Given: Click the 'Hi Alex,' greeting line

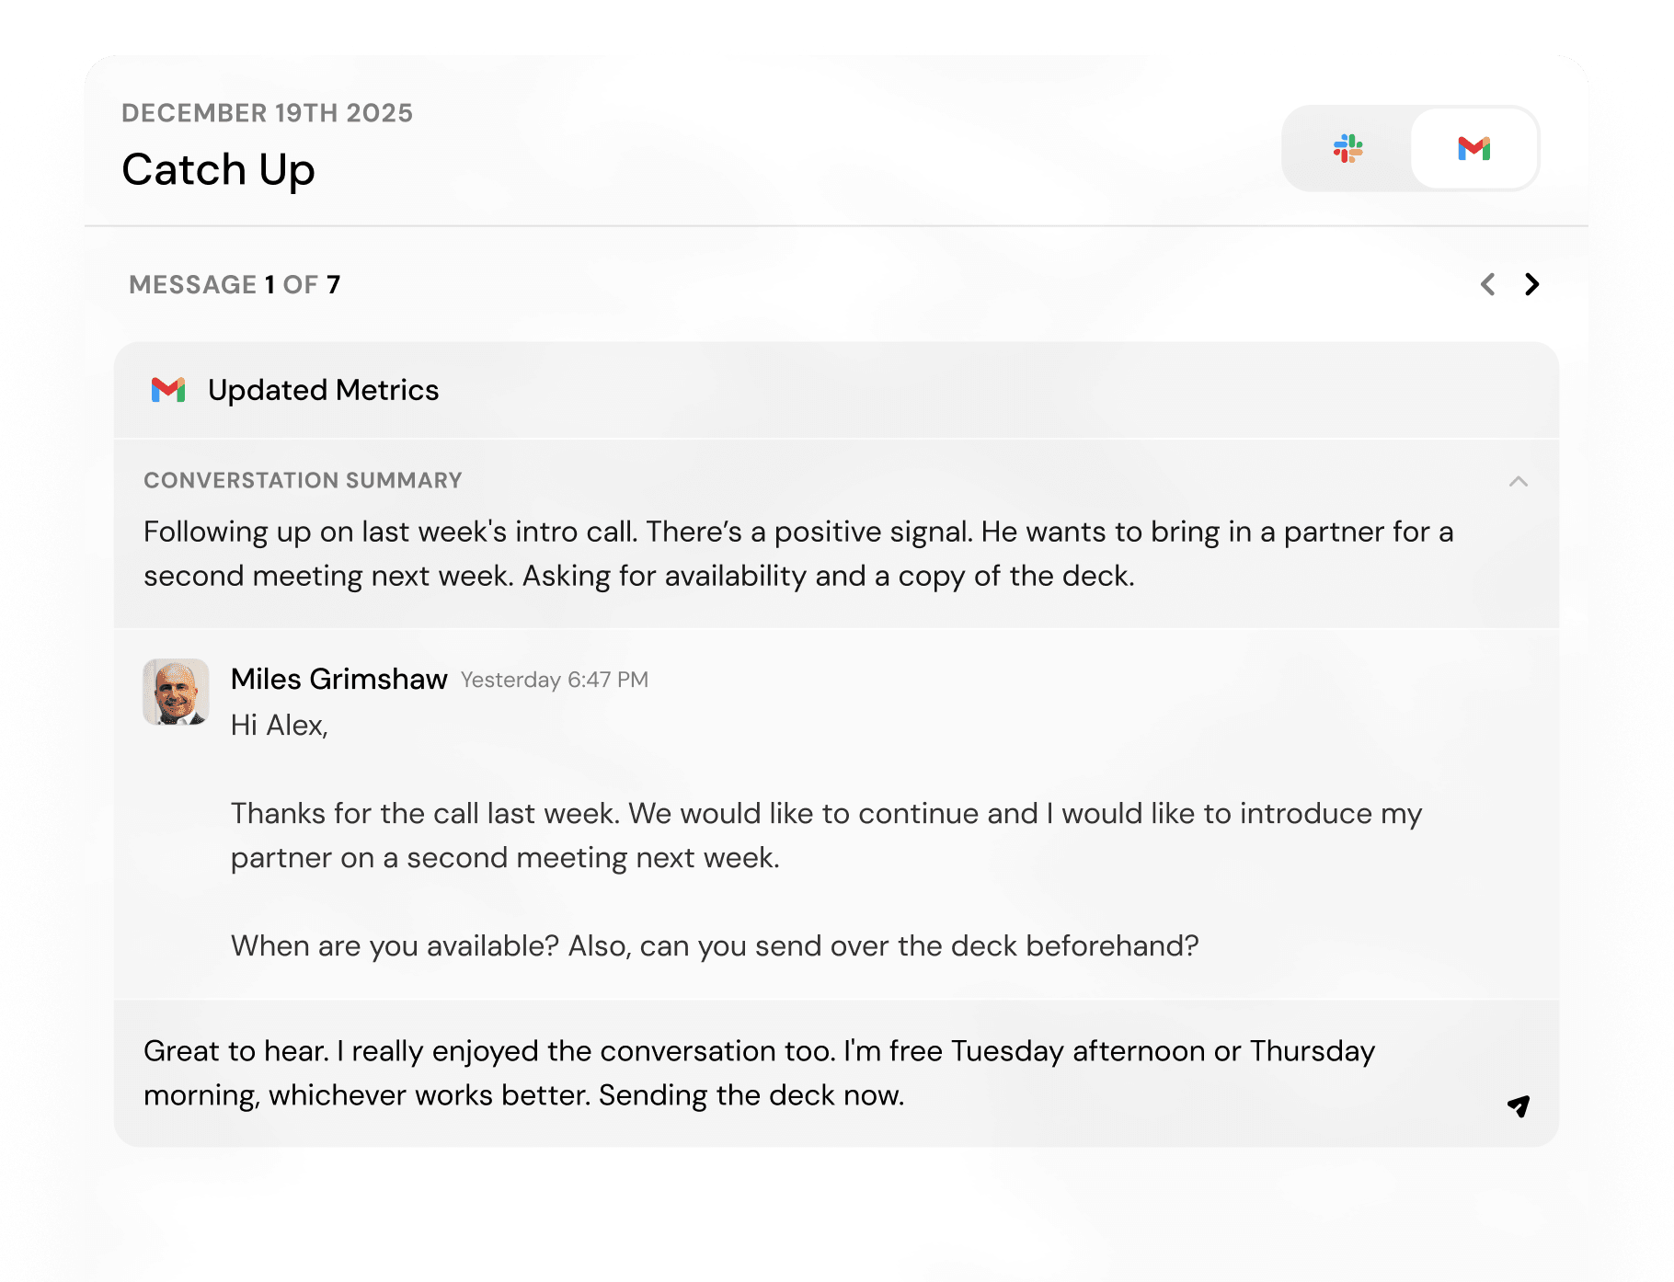Looking at the screenshot, I should pos(279,726).
